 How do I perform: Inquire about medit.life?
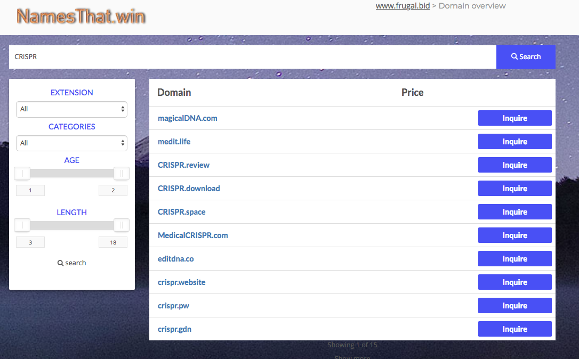[x=514, y=141]
